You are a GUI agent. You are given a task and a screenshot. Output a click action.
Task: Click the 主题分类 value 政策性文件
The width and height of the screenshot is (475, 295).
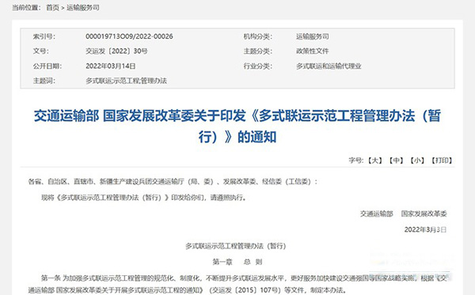pos(313,51)
